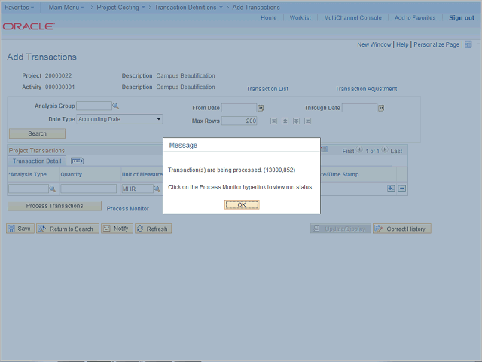Expand the Main Menu dropdown
The height and width of the screenshot is (362, 482).
tap(66, 7)
